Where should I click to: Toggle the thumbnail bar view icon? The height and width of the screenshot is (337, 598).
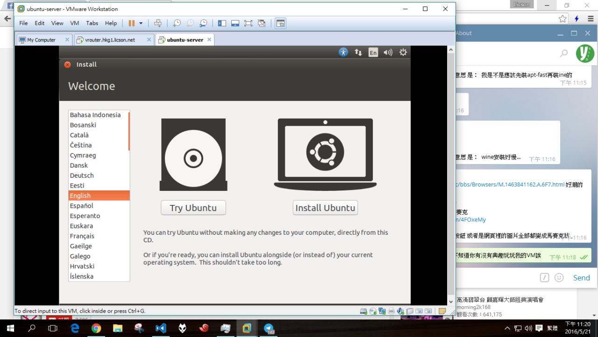coord(235,23)
